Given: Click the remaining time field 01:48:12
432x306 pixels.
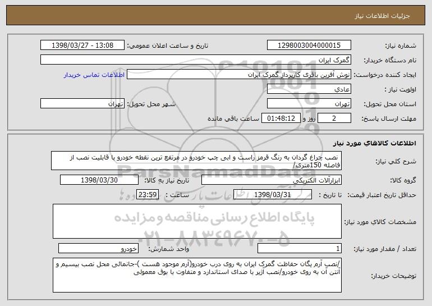Looking at the screenshot, I should (281, 118).
